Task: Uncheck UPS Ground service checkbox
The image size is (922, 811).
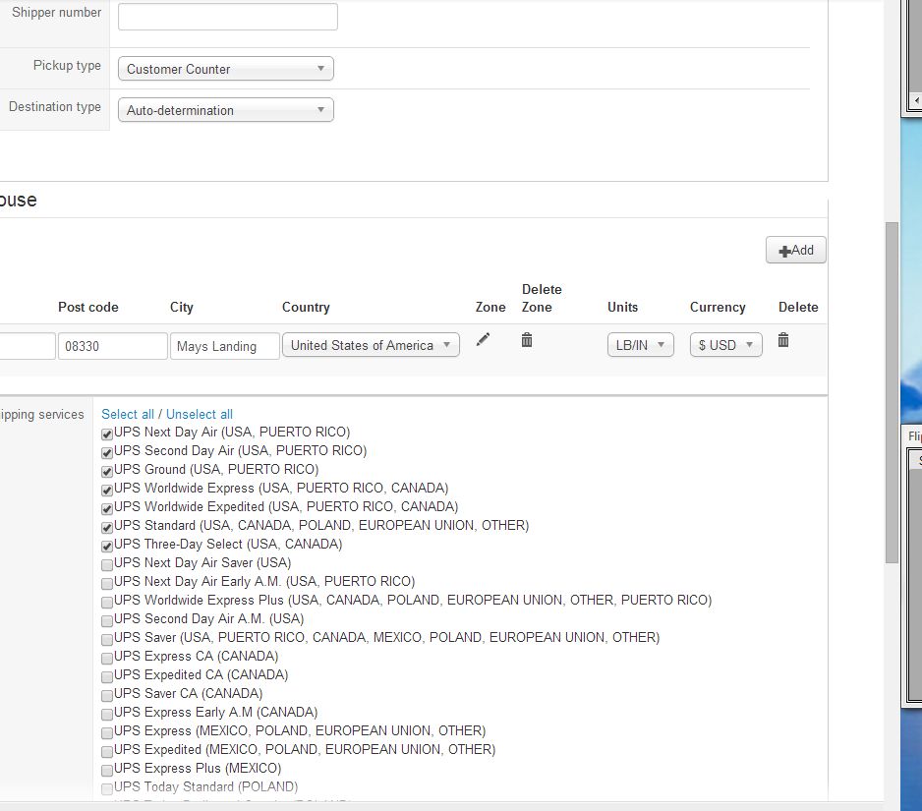Action: coord(107,472)
